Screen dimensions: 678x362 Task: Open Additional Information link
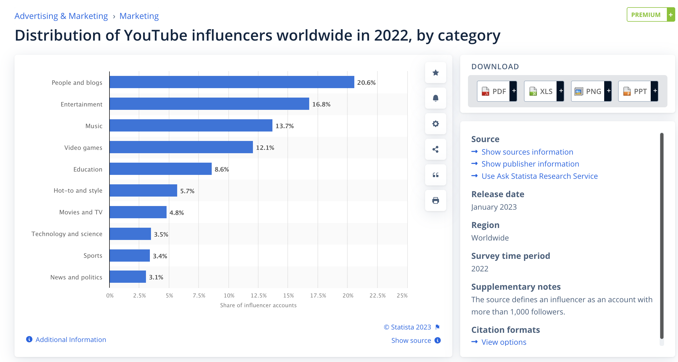[x=70, y=339]
